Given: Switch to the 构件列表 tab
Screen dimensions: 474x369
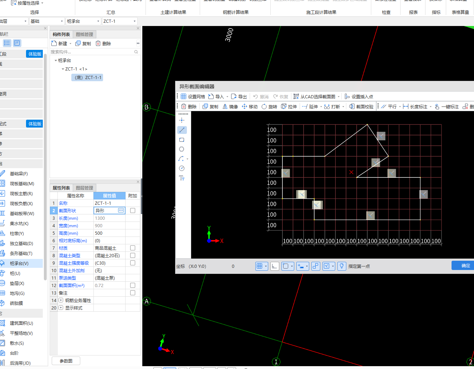Looking at the screenshot, I should pyautogui.click(x=61, y=34).
